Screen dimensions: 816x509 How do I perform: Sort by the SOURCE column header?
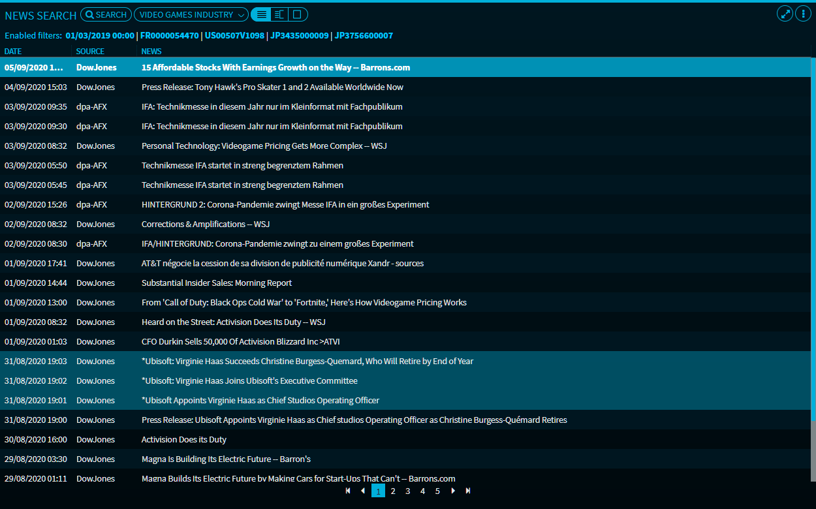pyautogui.click(x=90, y=52)
